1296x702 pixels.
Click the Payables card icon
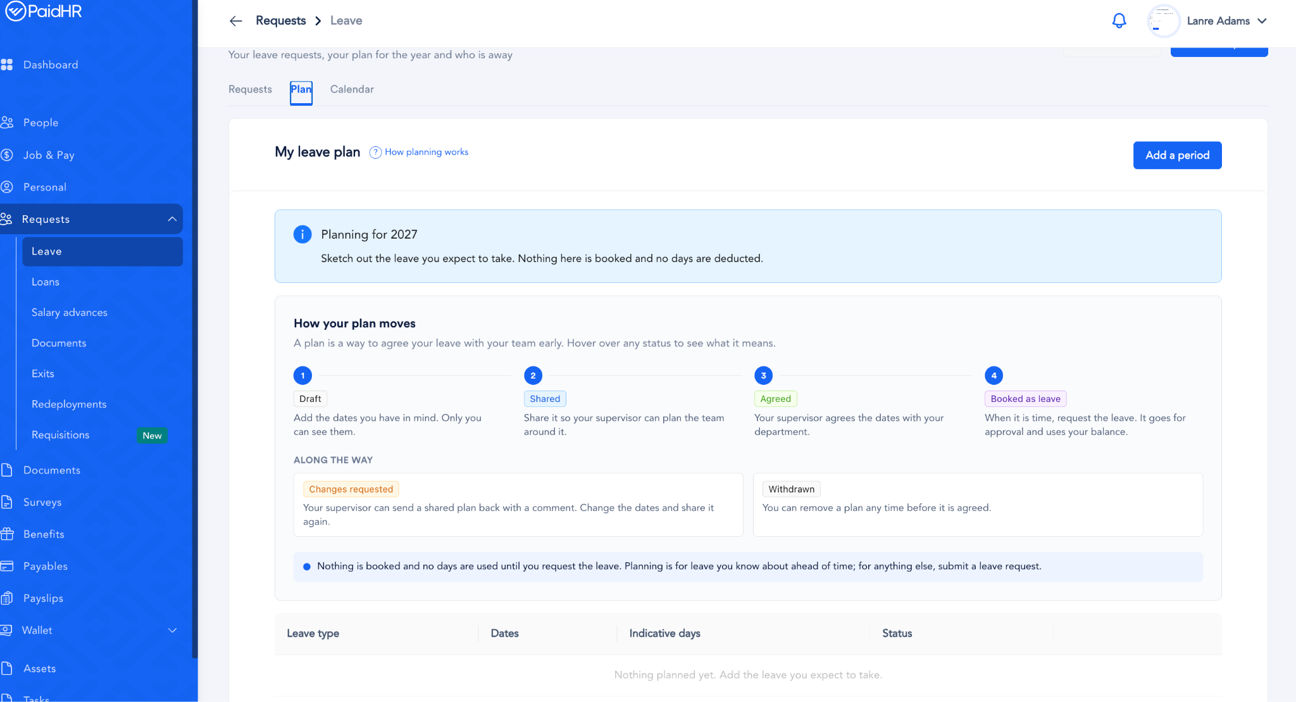(x=7, y=566)
